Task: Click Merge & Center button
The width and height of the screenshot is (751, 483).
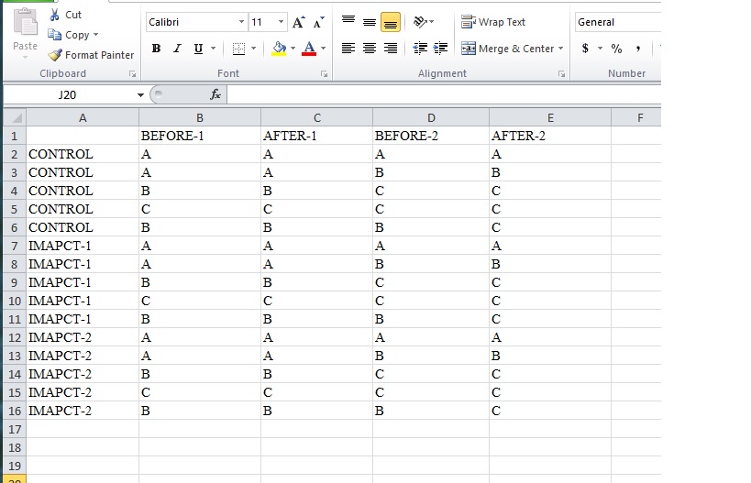Action: (507, 49)
